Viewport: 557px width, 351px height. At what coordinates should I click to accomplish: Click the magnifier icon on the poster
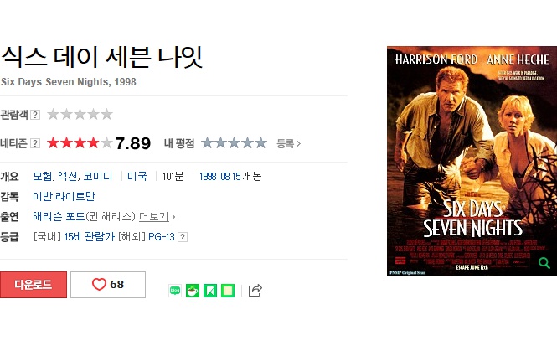coord(544,263)
